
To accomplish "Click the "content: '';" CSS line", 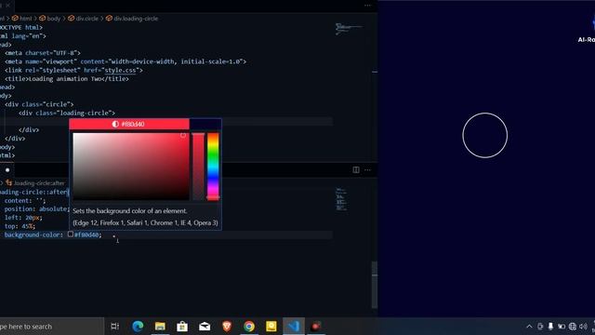I will 25,201.
